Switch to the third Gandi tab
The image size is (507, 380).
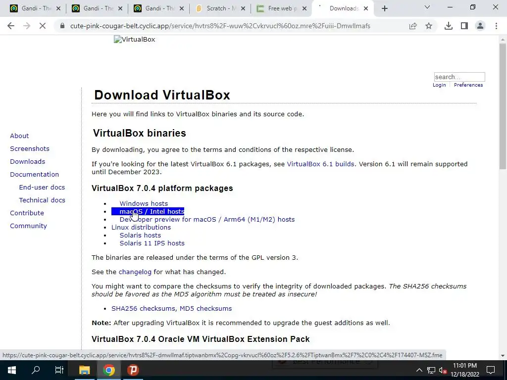click(155, 9)
